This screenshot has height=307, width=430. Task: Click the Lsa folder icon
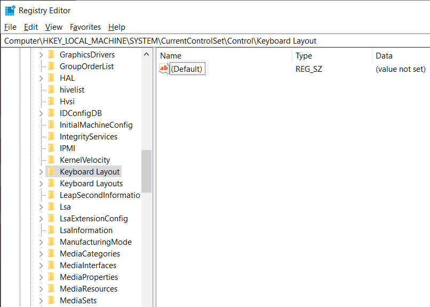[51, 207]
